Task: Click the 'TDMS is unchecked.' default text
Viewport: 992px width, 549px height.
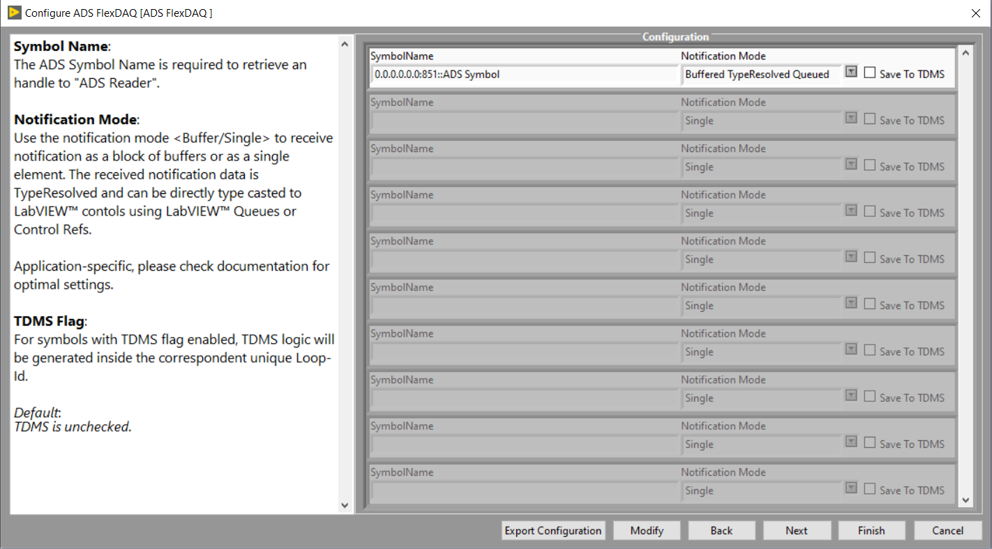Action: [x=73, y=426]
